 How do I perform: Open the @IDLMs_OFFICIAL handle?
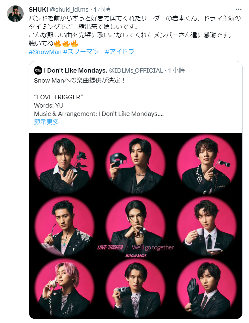[x=136, y=71]
